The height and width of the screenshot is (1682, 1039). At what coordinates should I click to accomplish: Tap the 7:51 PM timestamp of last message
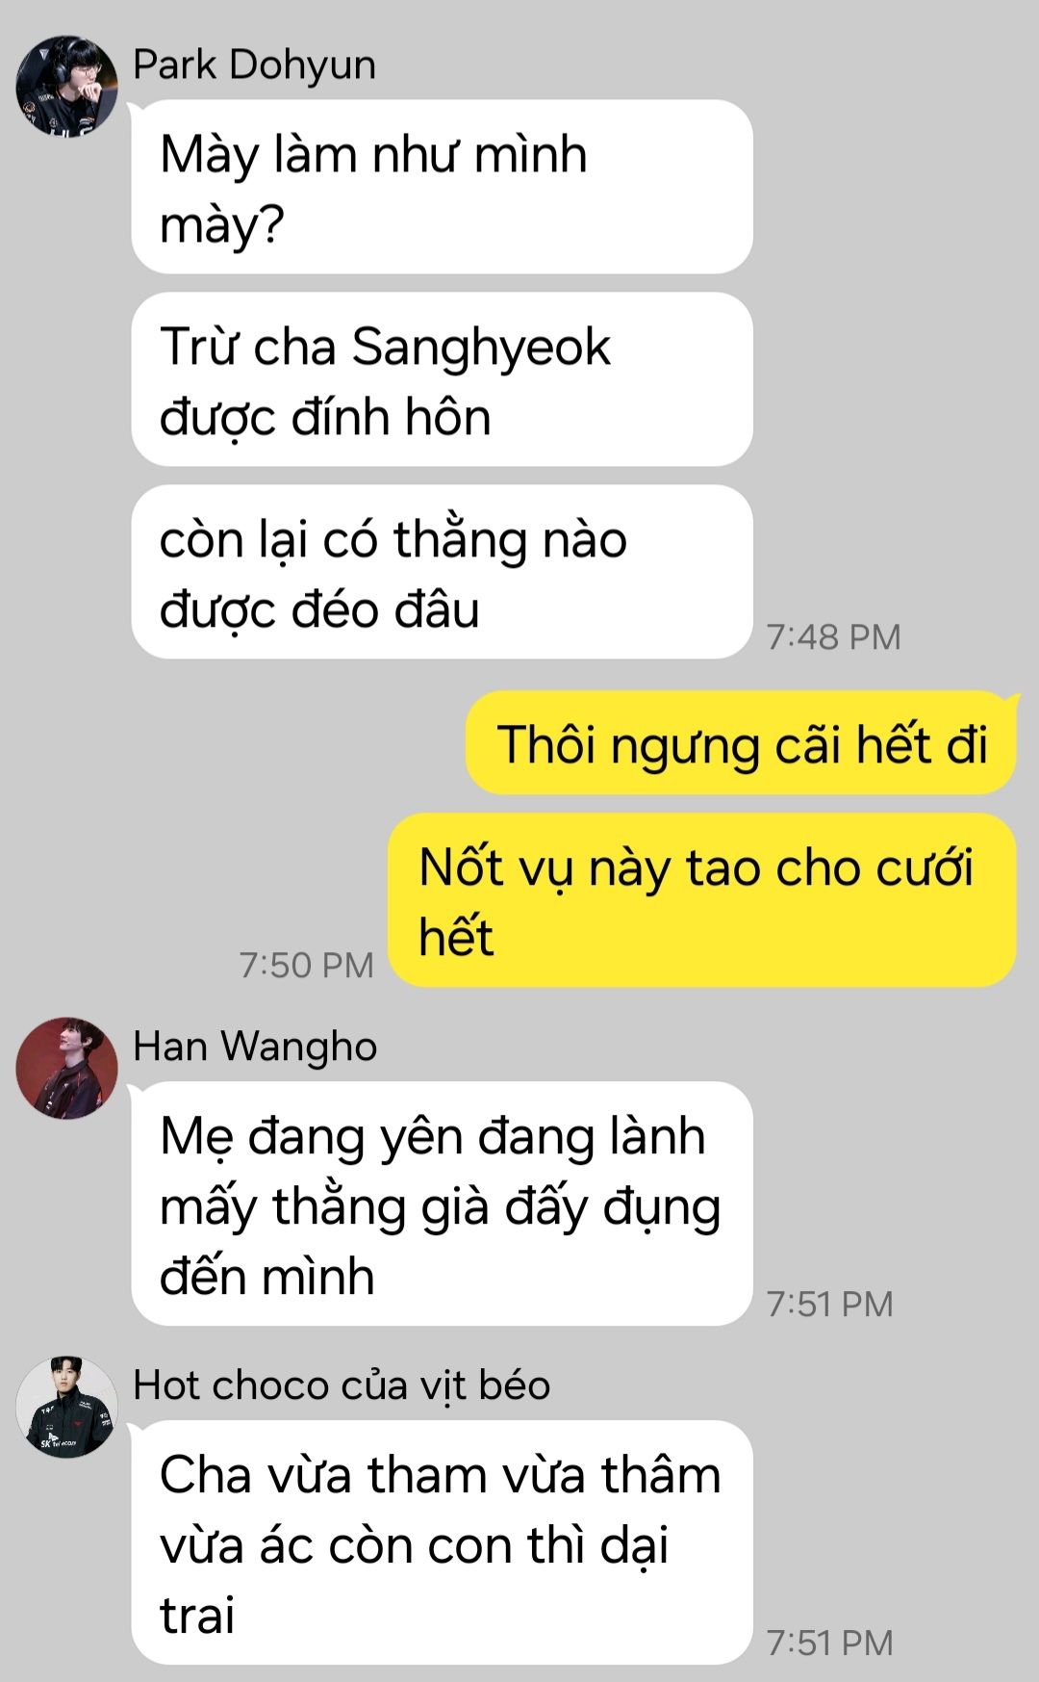point(829,1643)
